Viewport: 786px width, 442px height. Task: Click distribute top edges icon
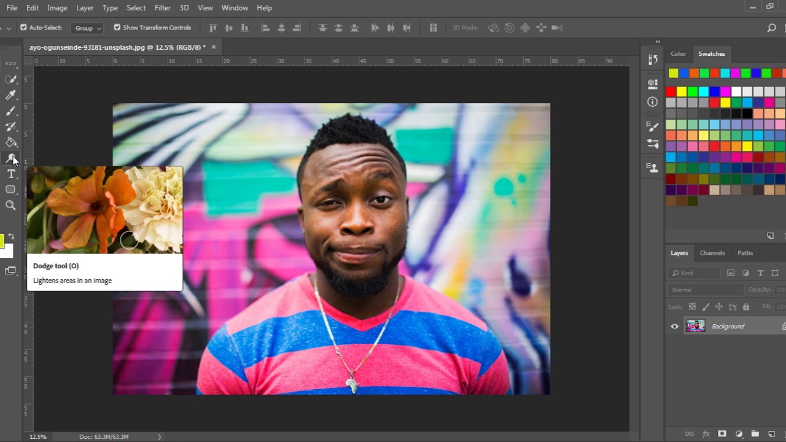click(x=322, y=28)
